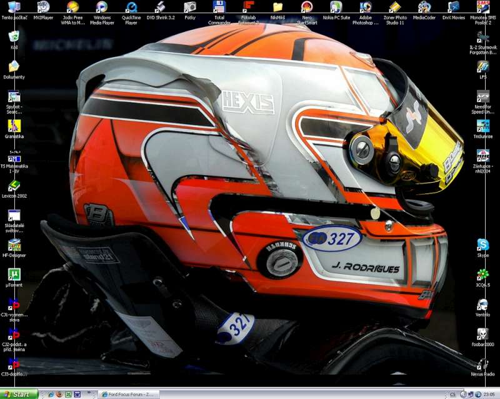Open Nero StartSmart desktop icon
500x399 pixels.
point(307,8)
